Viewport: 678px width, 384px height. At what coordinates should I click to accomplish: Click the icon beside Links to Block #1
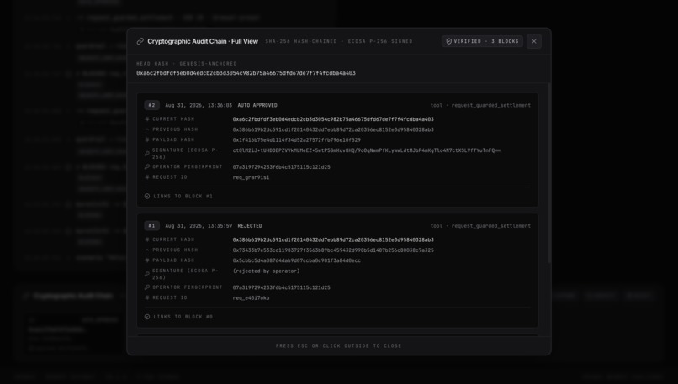(x=147, y=196)
